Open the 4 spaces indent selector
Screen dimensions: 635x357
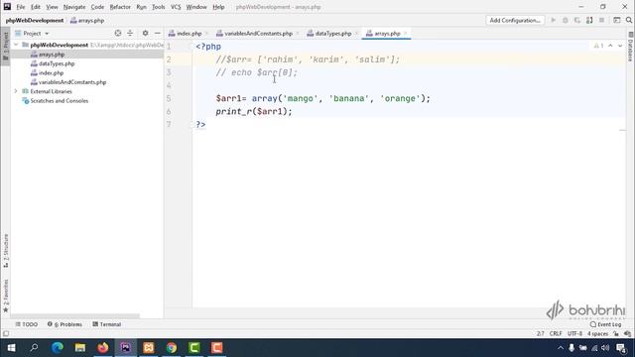tap(597, 334)
